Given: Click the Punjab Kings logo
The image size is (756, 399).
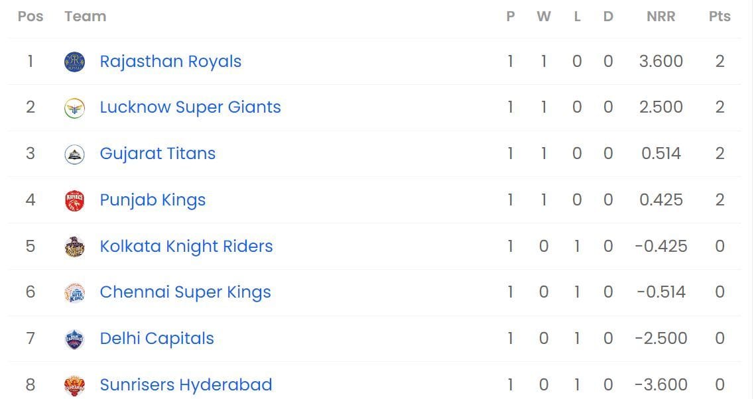Looking at the screenshot, I should click(x=74, y=199).
